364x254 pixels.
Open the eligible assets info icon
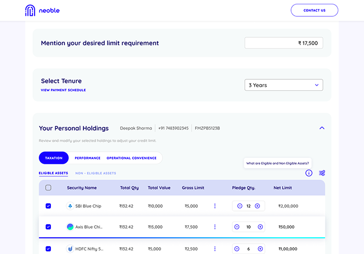(309, 173)
